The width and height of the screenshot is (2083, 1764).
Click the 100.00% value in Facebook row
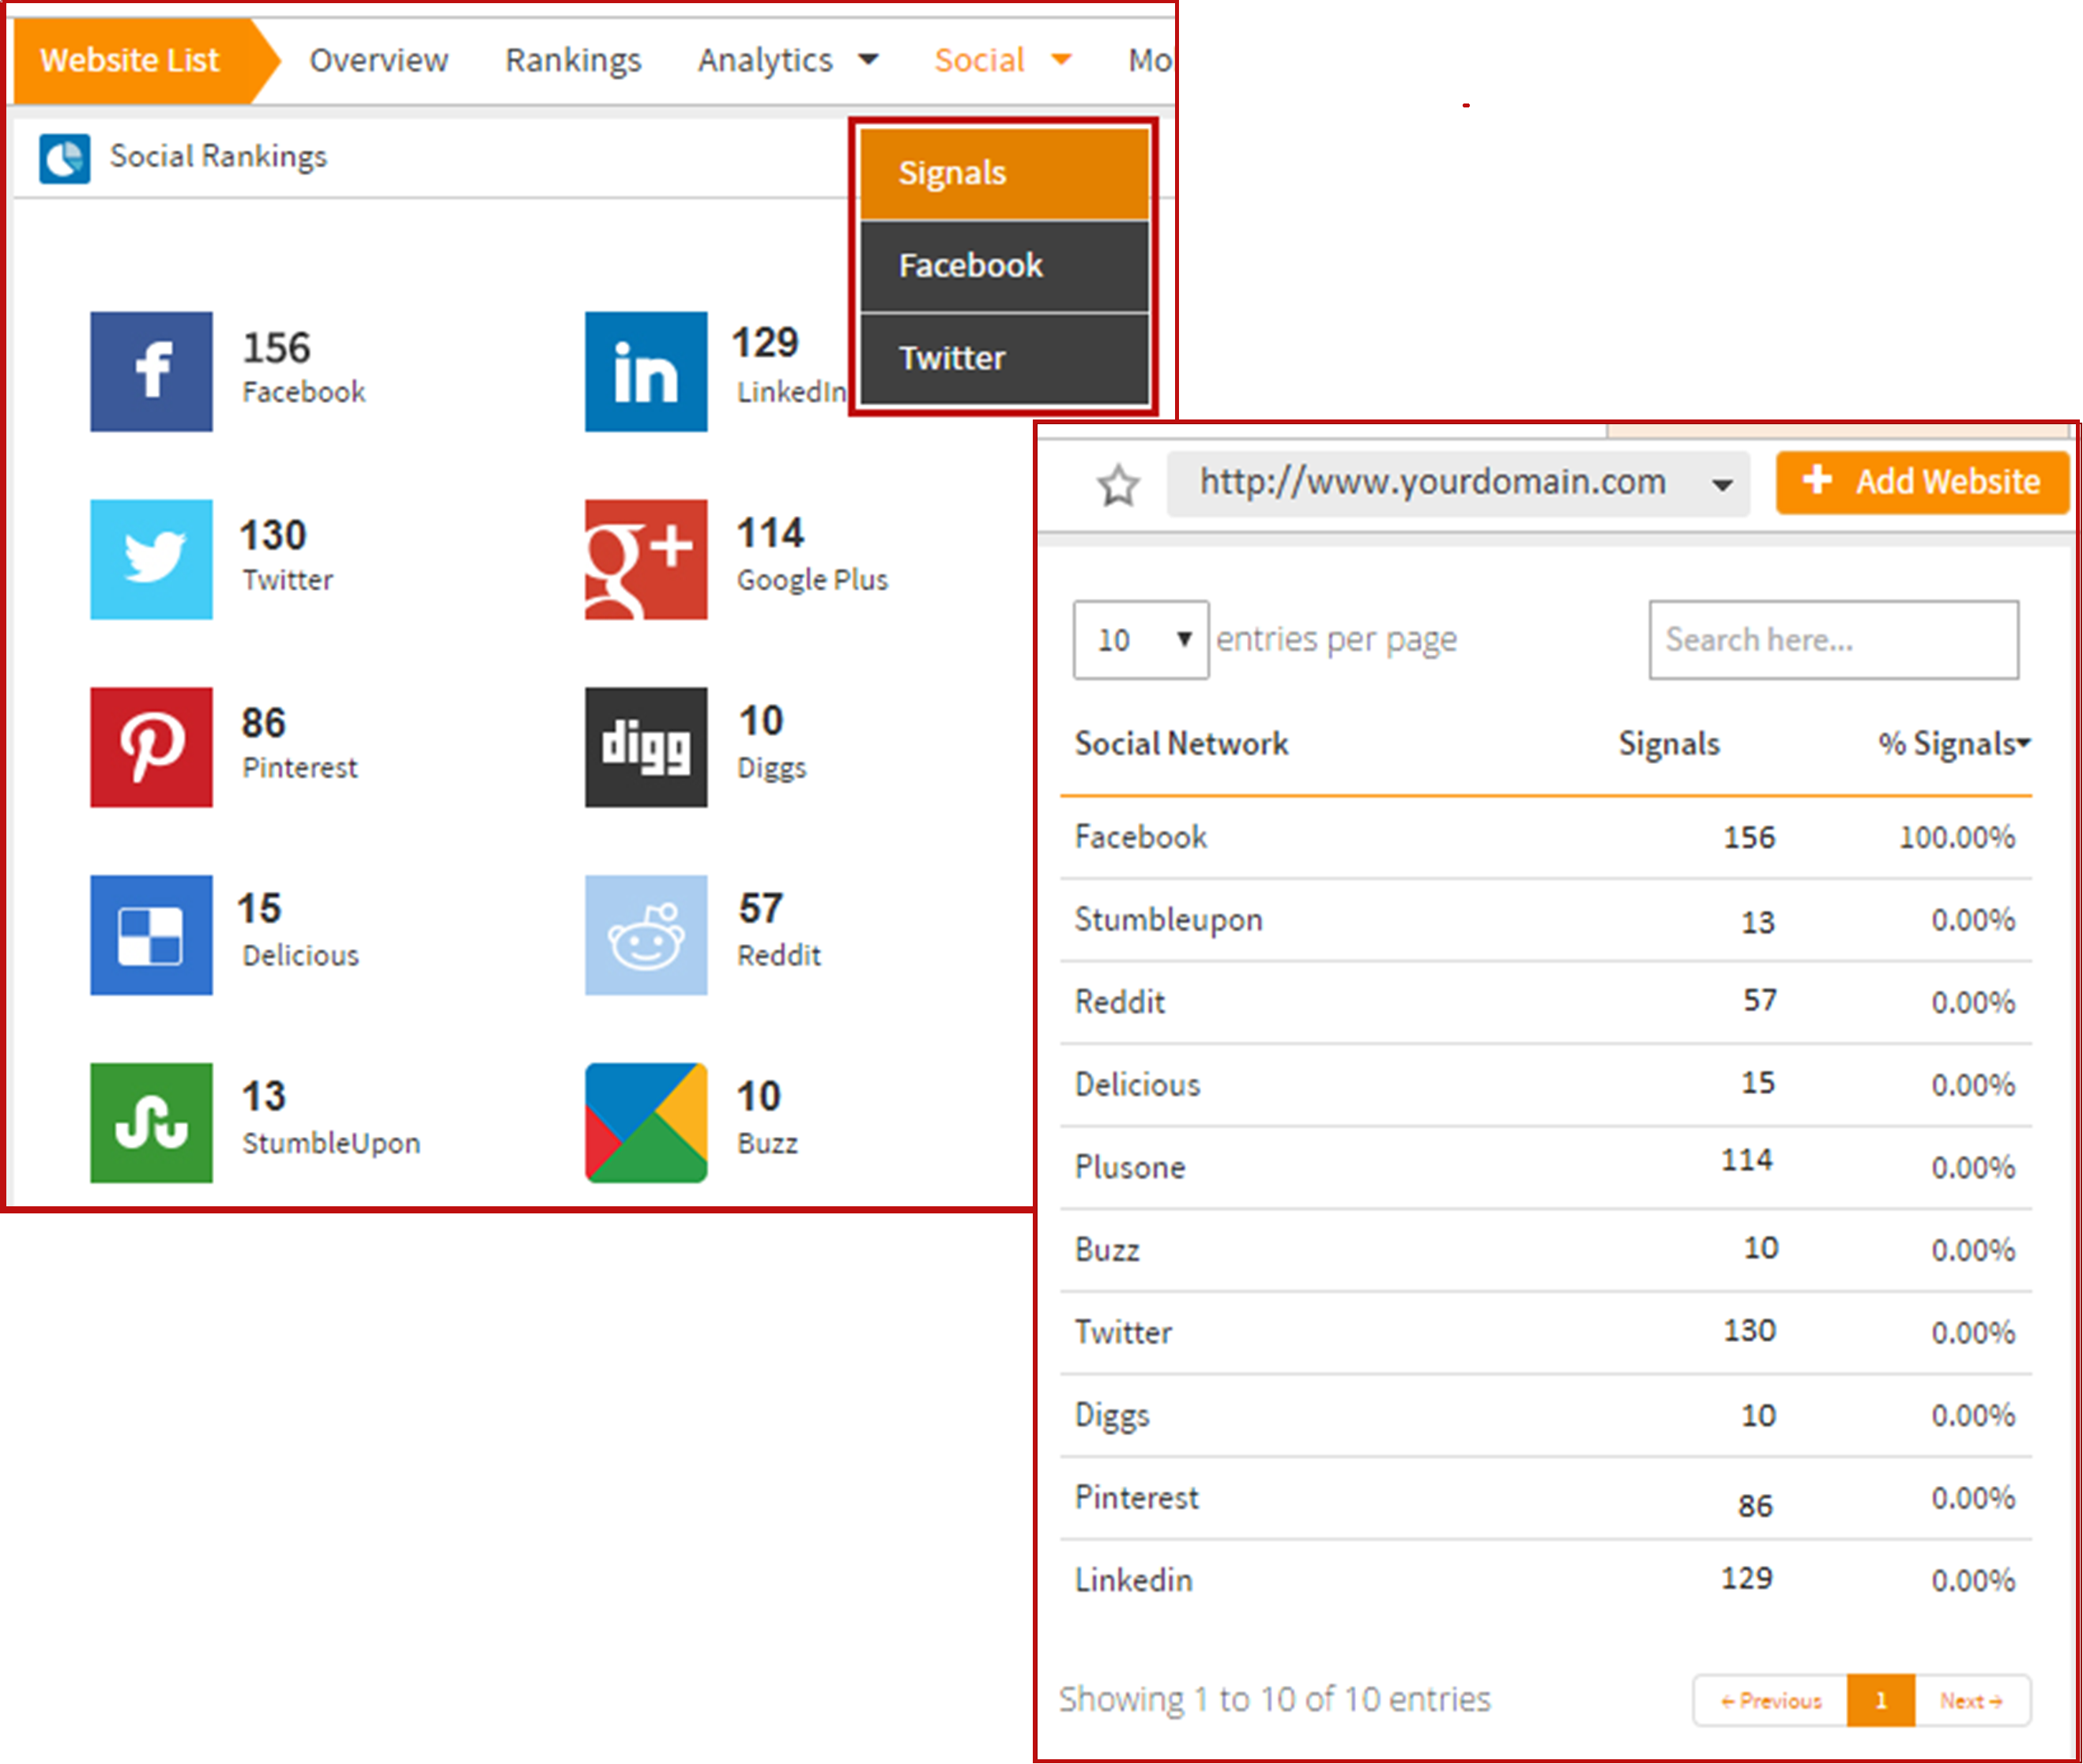[x=1957, y=837]
